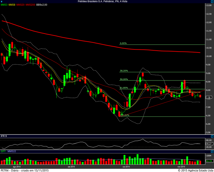Click the blue app icon in title bar
The image size is (214, 172).
pyautogui.click(x=2, y=2)
